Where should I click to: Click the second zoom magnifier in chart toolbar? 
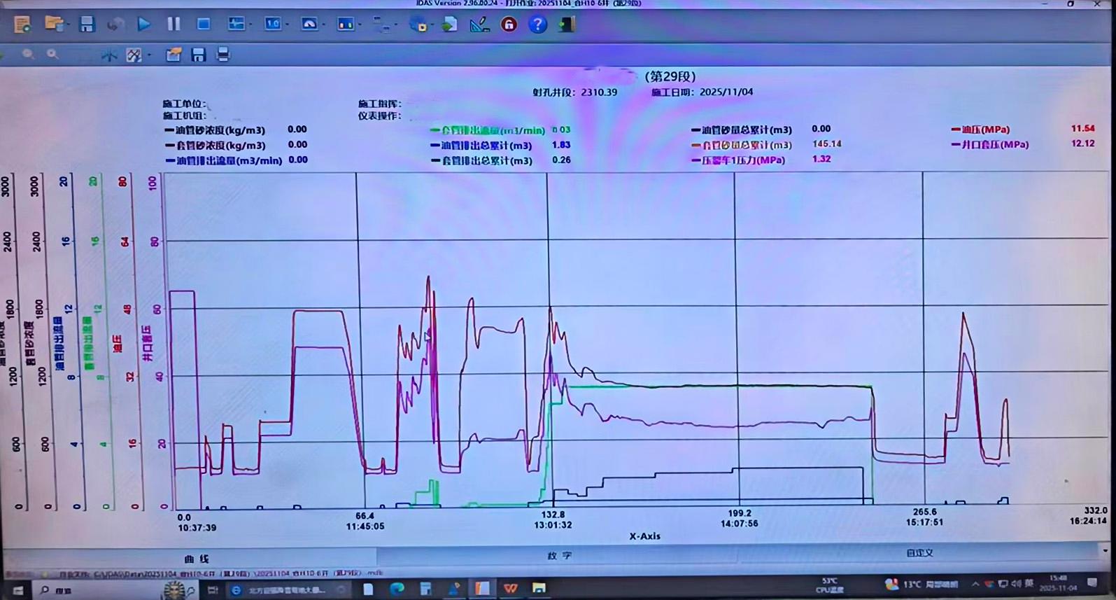tap(52, 54)
